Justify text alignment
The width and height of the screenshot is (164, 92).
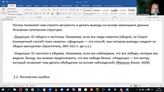click(x=66, y=14)
